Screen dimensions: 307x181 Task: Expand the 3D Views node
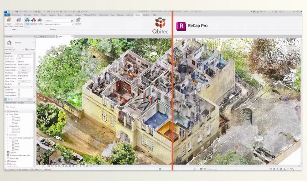coord(8,135)
